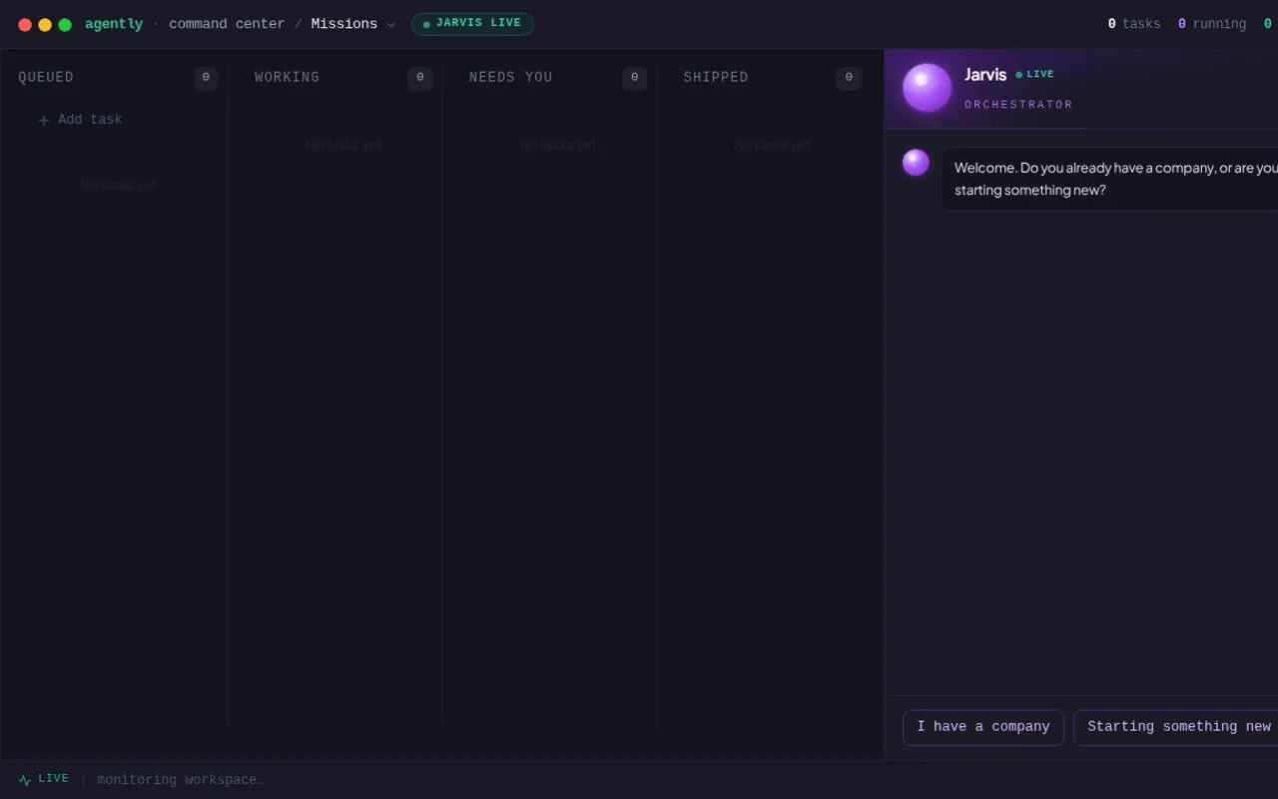Select the SHIPPED column header

tap(716, 78)
